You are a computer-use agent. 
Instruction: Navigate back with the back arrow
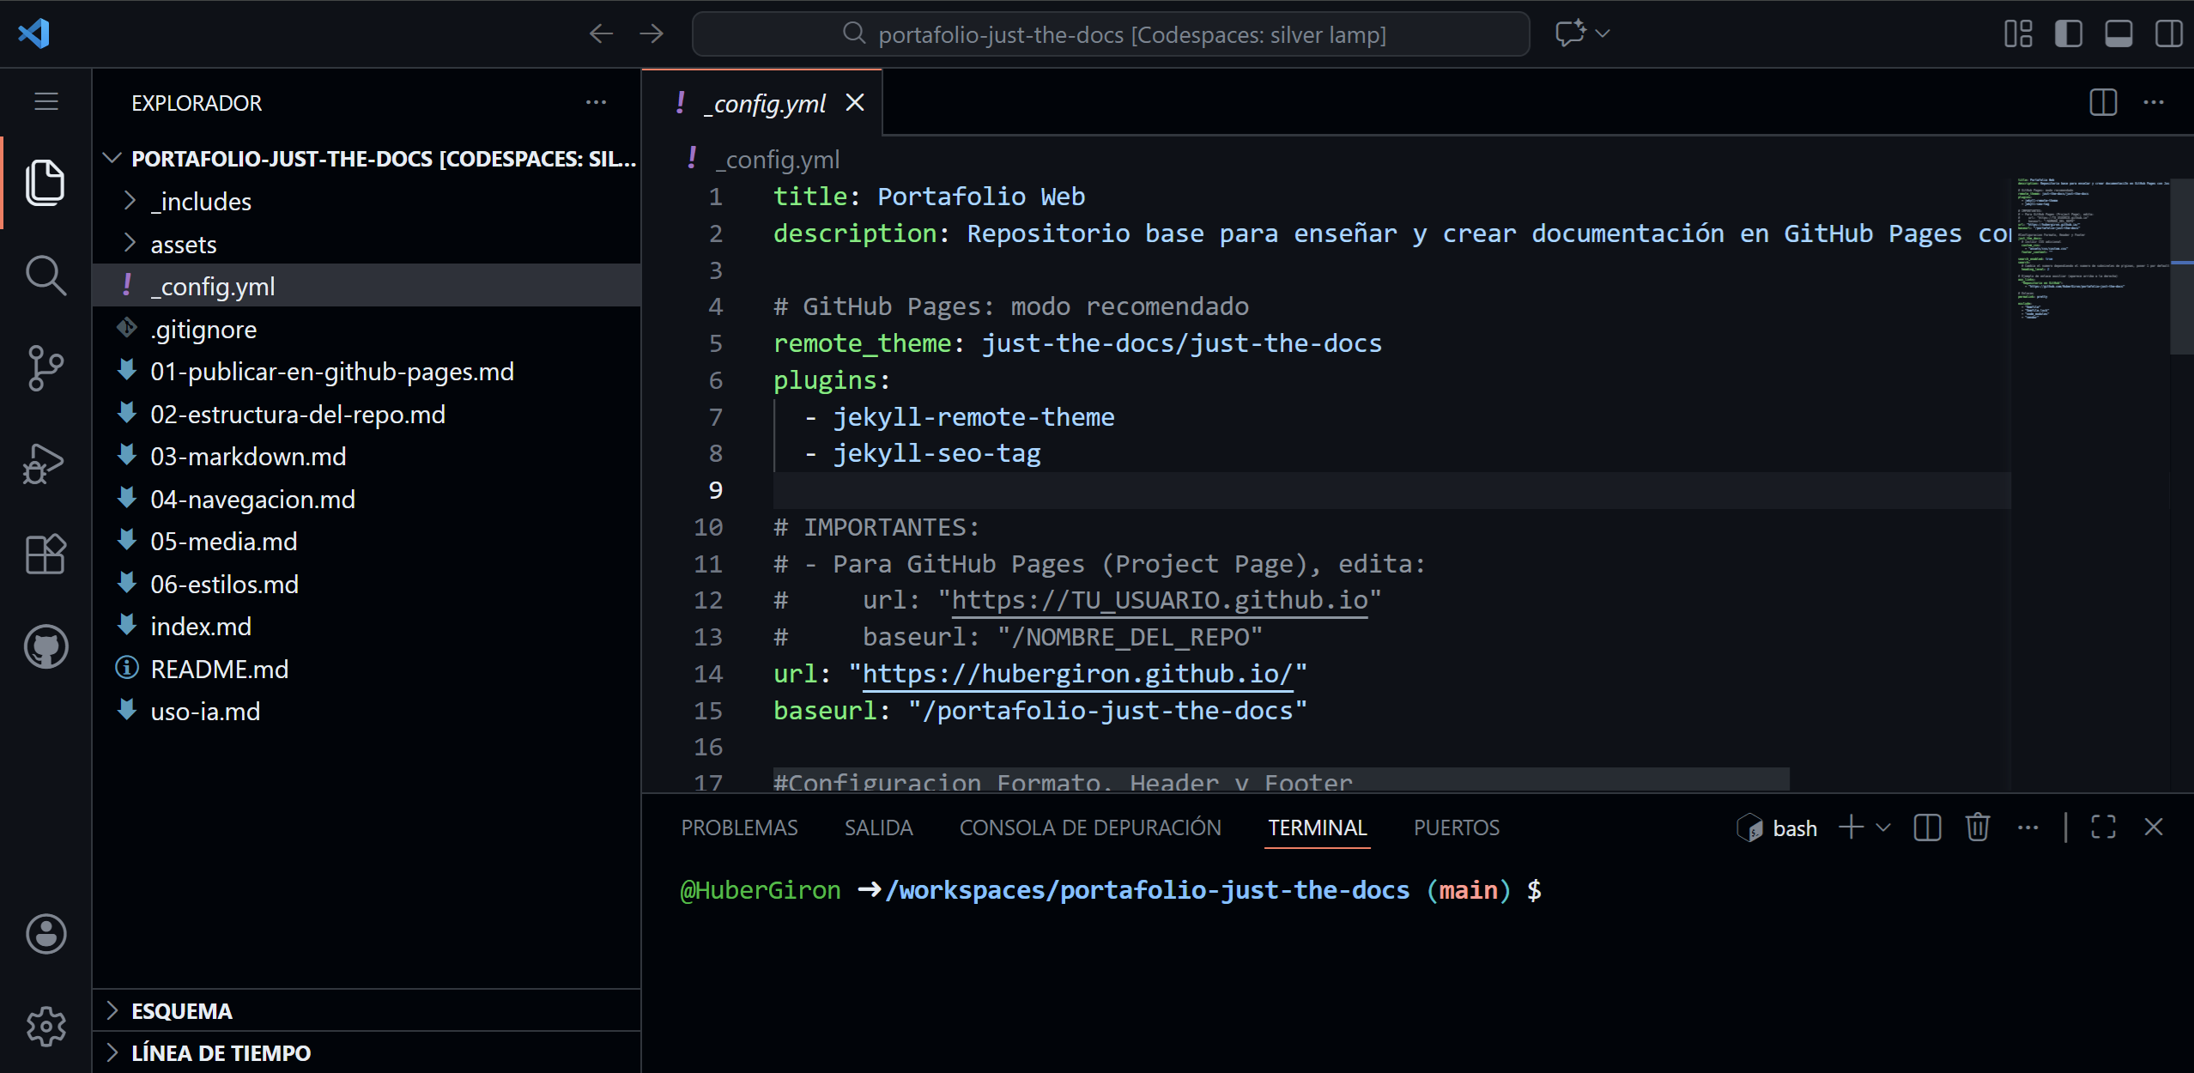pos(601,33)
